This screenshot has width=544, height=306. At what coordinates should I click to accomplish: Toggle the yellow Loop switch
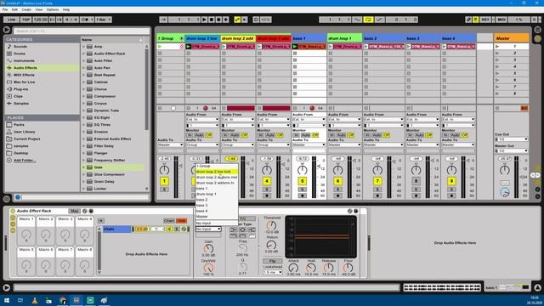pyautogui.click(x=368, y=20)
